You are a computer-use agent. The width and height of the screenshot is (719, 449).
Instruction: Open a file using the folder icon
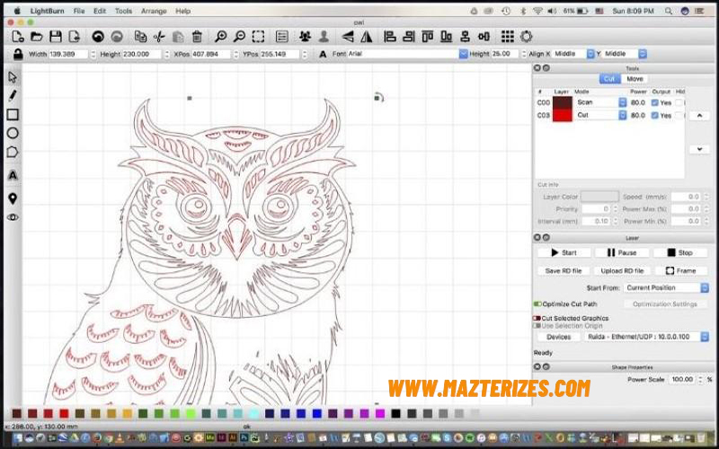point(36,37)
